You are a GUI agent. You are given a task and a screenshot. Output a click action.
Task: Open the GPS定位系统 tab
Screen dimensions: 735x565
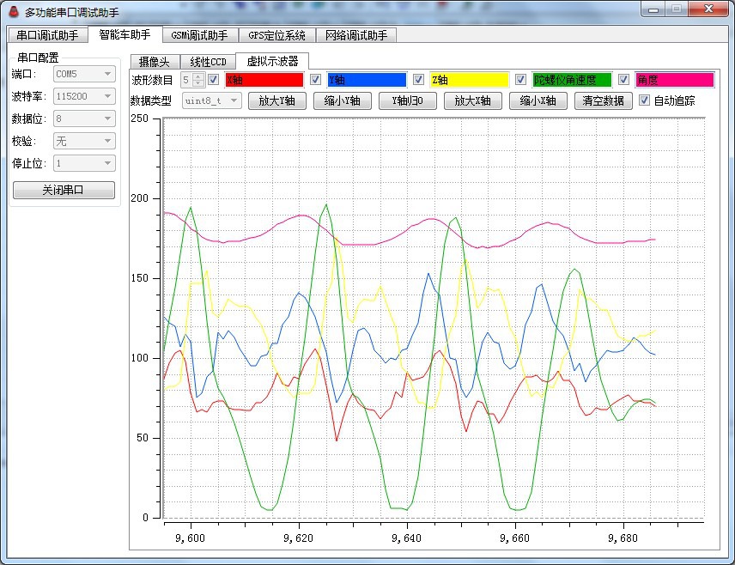(276, 35)
